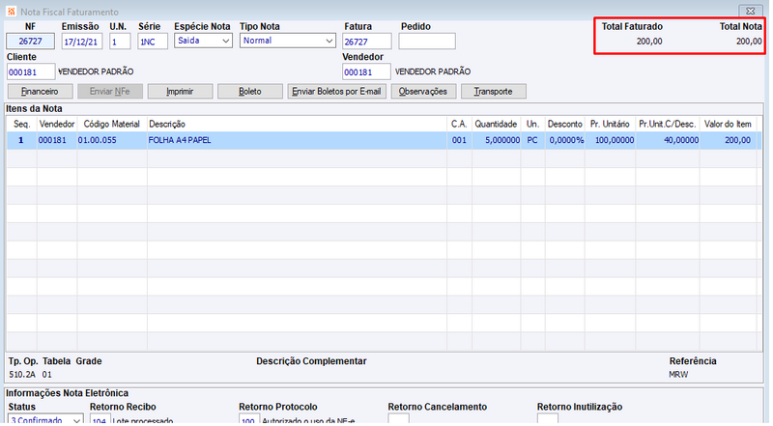
Task: Open the Status dropdown showing 3 Confirmado
Action: click(45, 420)
